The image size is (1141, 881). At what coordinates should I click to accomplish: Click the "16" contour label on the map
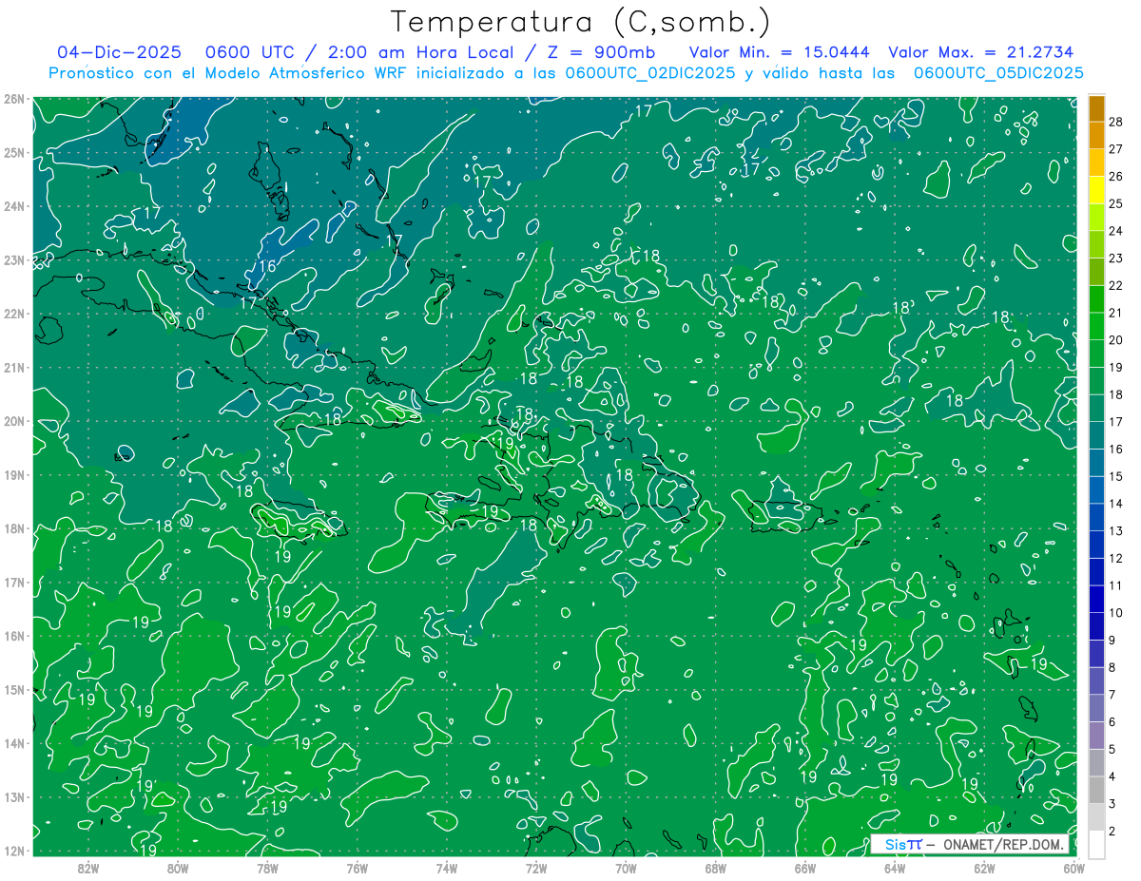[267, 267]
